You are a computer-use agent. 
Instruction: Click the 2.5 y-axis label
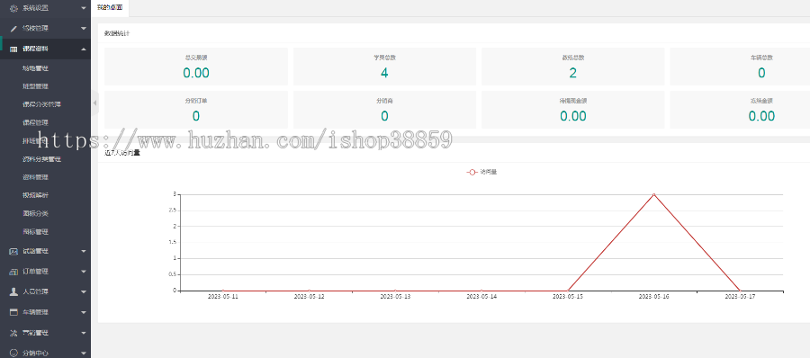[173, 210]
